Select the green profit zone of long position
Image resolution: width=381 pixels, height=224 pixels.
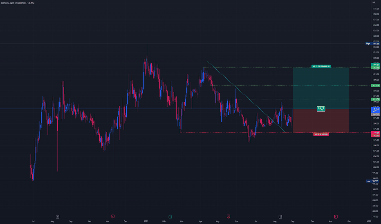click(321, 88)
